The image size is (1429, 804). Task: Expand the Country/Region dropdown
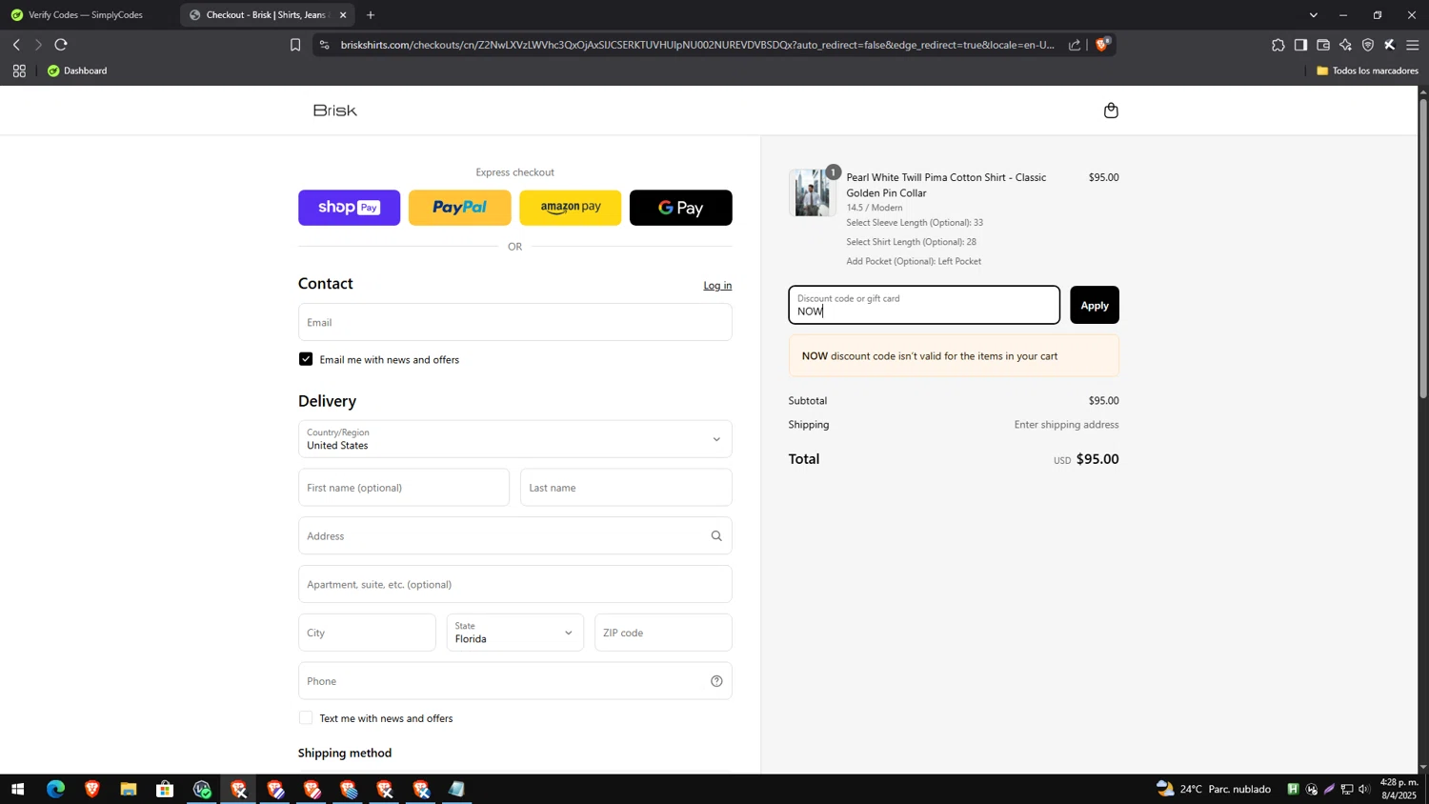point(515,439)
